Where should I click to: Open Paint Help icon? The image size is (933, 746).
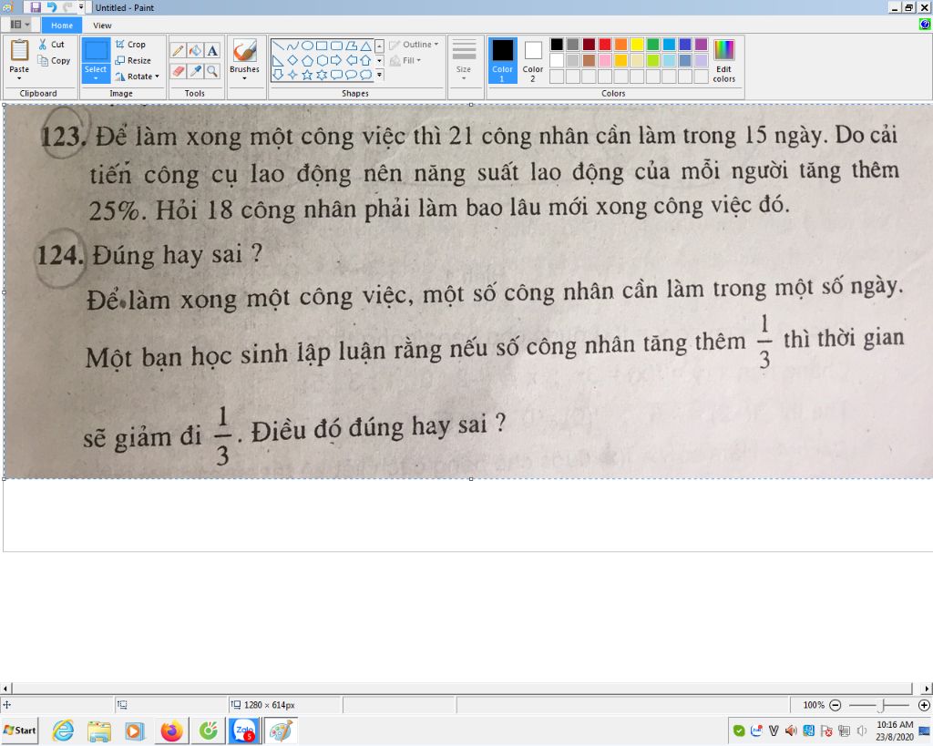click(x=924, y=25)
